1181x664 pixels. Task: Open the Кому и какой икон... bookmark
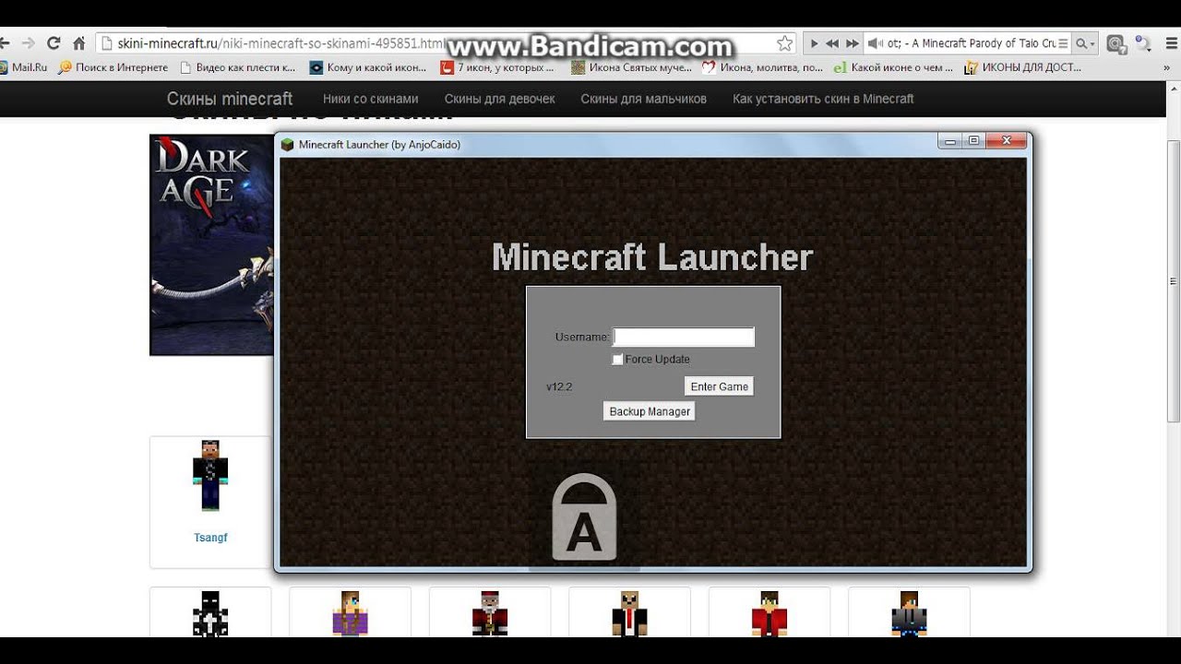click(x=367, y=67)
